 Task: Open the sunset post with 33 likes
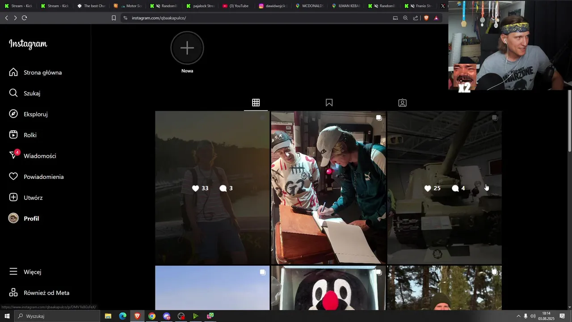pos(212,188)
